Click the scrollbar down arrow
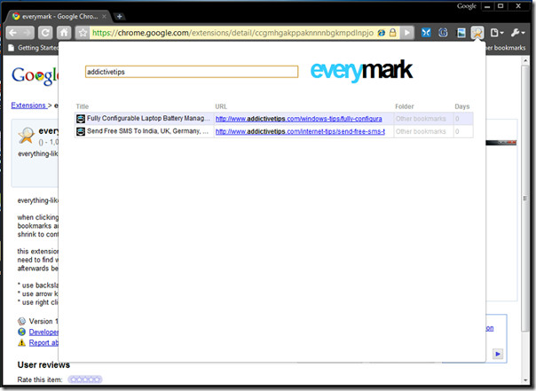Viewport: 536px width, 391px height. pyautogui.click(x=525, y=380)
